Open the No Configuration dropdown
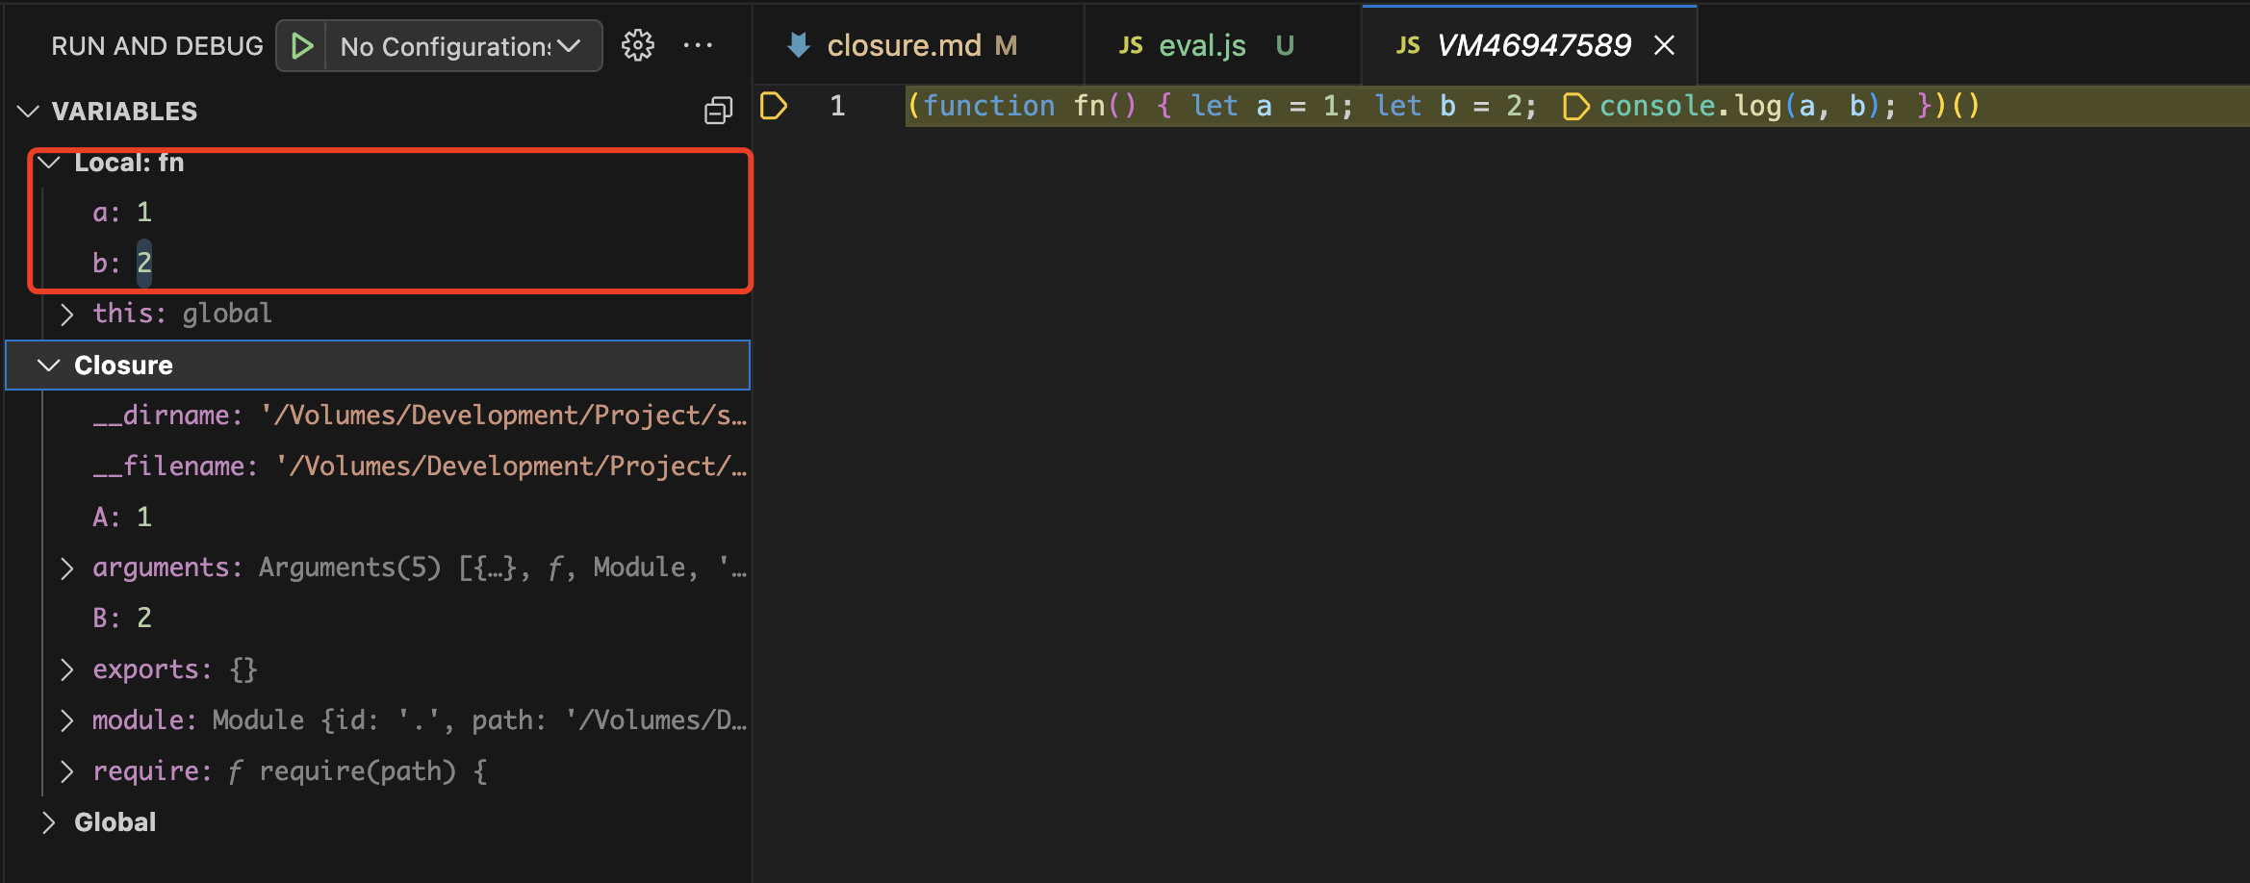 [x=464, y=46]
